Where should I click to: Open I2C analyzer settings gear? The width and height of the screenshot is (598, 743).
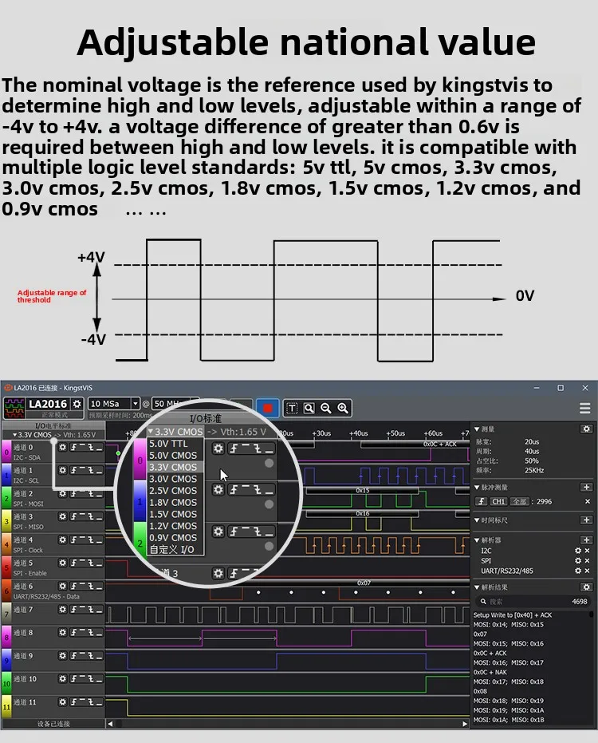[578, 551]
